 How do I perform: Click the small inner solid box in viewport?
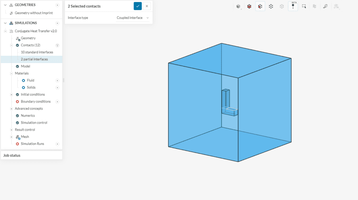225,99
